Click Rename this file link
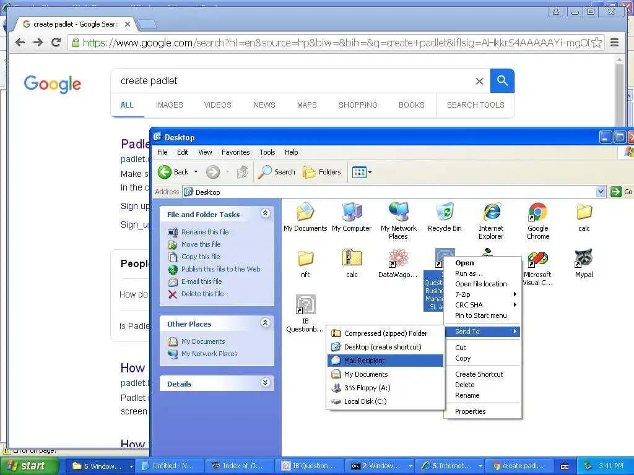 205,232
